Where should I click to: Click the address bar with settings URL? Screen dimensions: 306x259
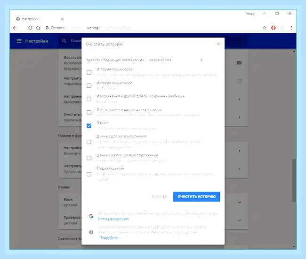[152, 28]
